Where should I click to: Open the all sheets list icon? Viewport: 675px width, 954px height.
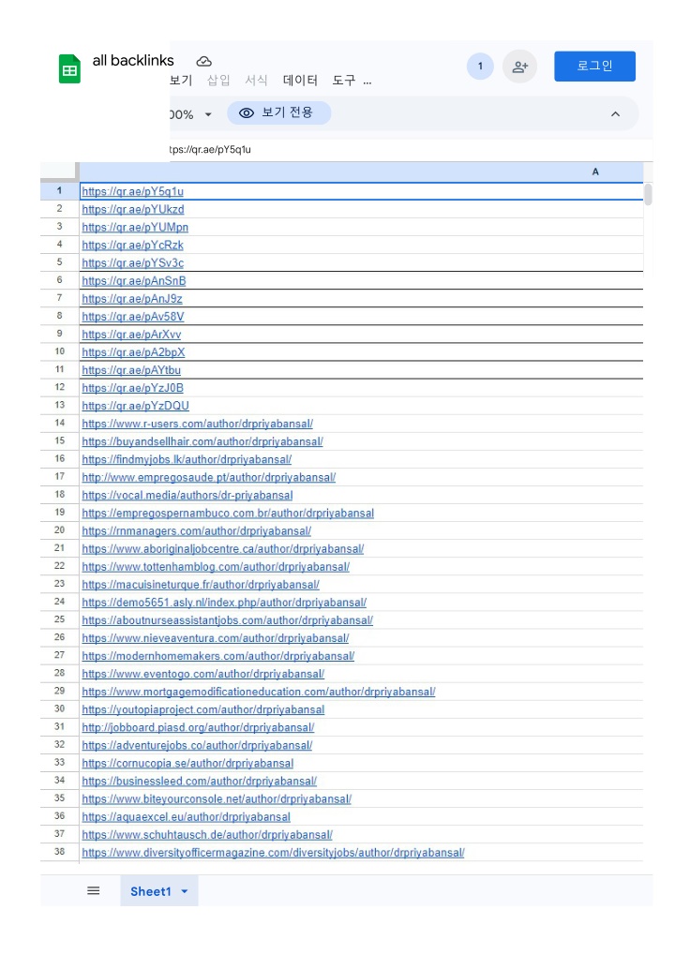tap(93, 890)
